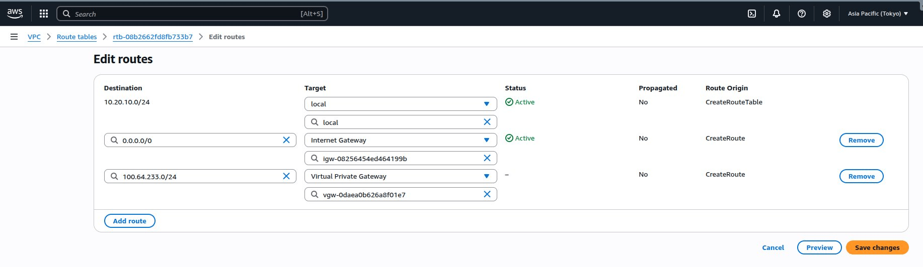Launch CloudShell from the top bar

[x=752, y=14]
